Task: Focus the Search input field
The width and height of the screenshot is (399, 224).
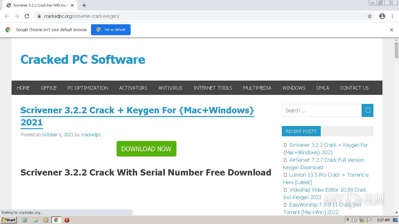Action: 322,110
